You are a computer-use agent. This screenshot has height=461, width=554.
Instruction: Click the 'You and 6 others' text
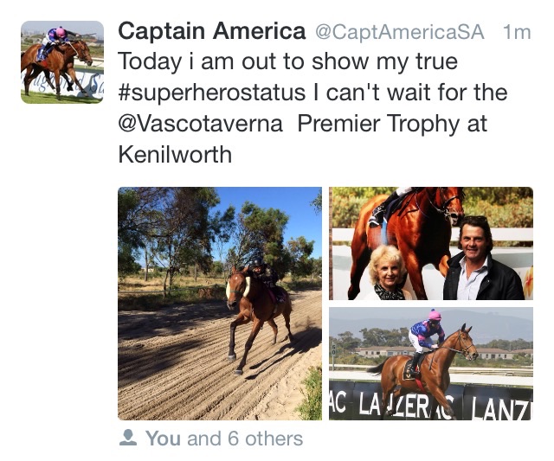click(224, 439)
